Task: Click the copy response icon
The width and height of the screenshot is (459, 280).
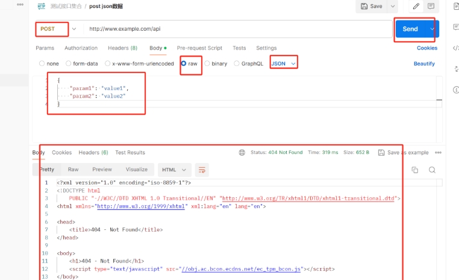Action: coord(415,170)
